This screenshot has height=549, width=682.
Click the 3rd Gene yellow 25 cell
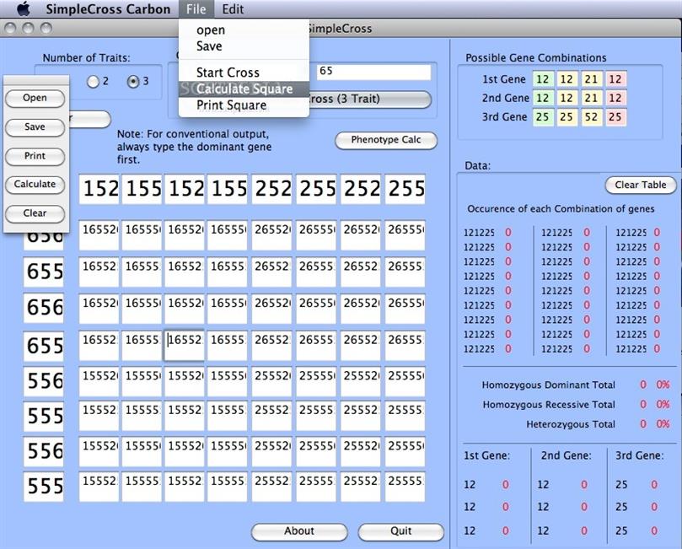coord(567,117)
